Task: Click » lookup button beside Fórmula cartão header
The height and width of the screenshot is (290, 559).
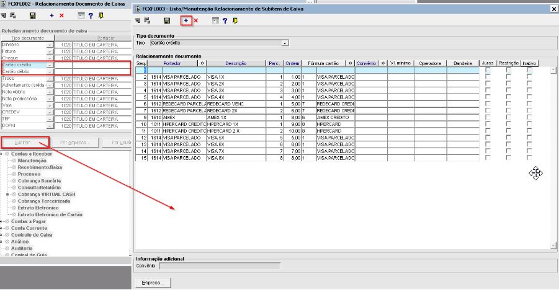Action: (x=351, y=63)
